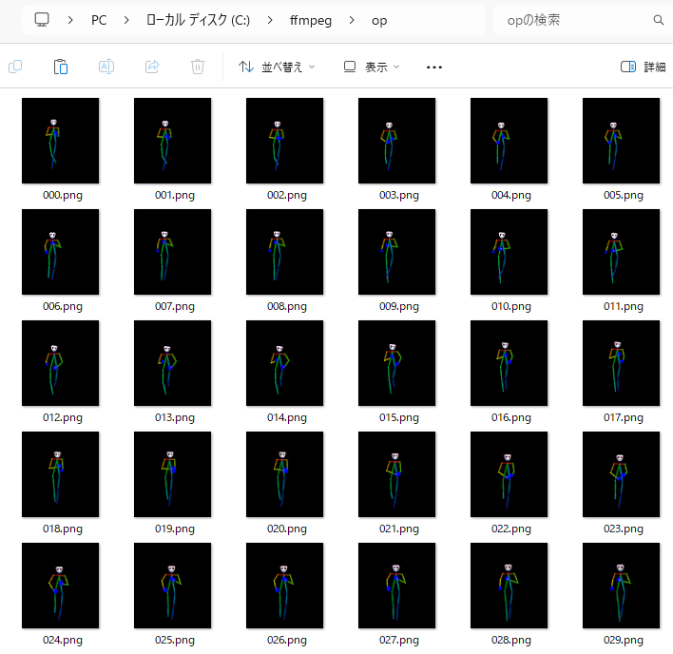The image size is (673, 654).
Task: Click the magnifier search icon
Action: pos(658,20)
